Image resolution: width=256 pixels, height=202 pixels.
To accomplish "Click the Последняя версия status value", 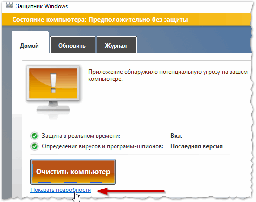I will point(196,146).
